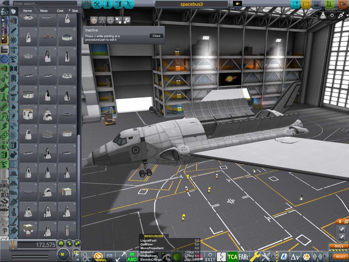
Task: Expand the bottom toolbar with the right arrow
Action: tap(325, 257)
